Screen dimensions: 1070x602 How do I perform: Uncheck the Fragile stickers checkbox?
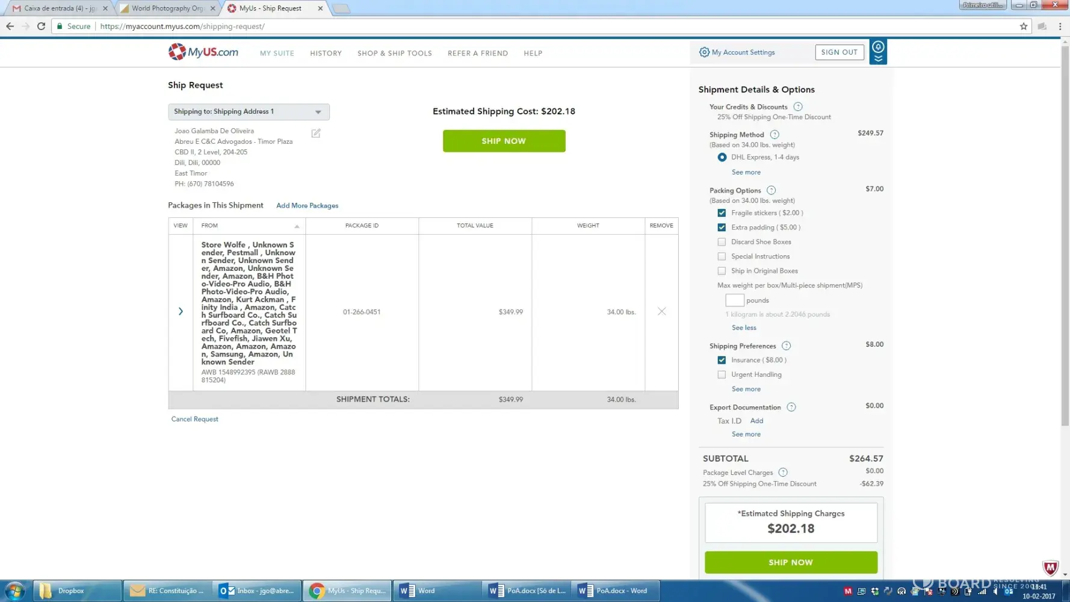pos(722,213)
